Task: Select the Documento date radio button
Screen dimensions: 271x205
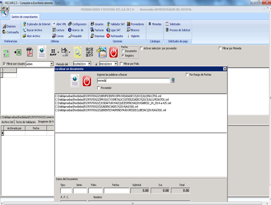Action: 123,51
